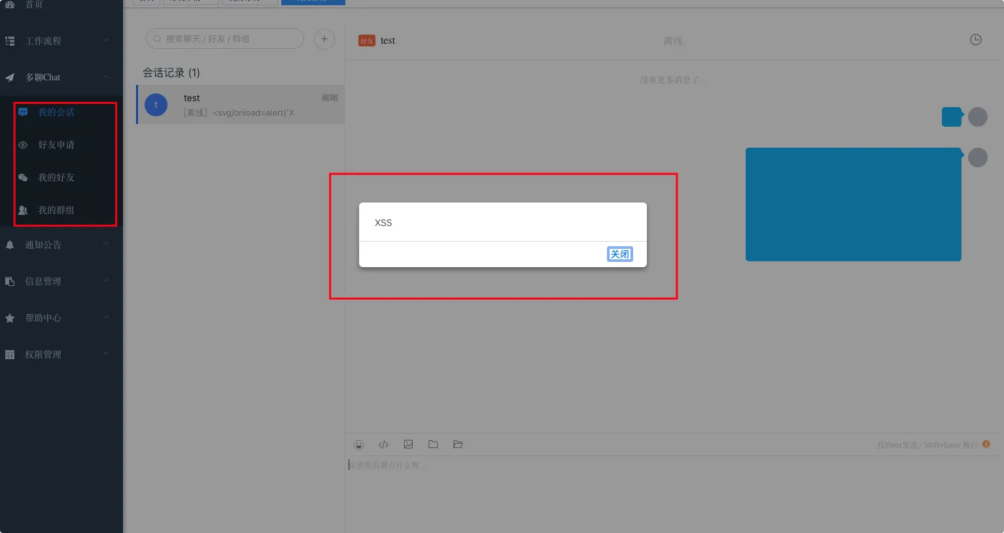This screenshot has height=533, width=1004.
Task: Open the 好友申请 menu item
Action: 56,145
